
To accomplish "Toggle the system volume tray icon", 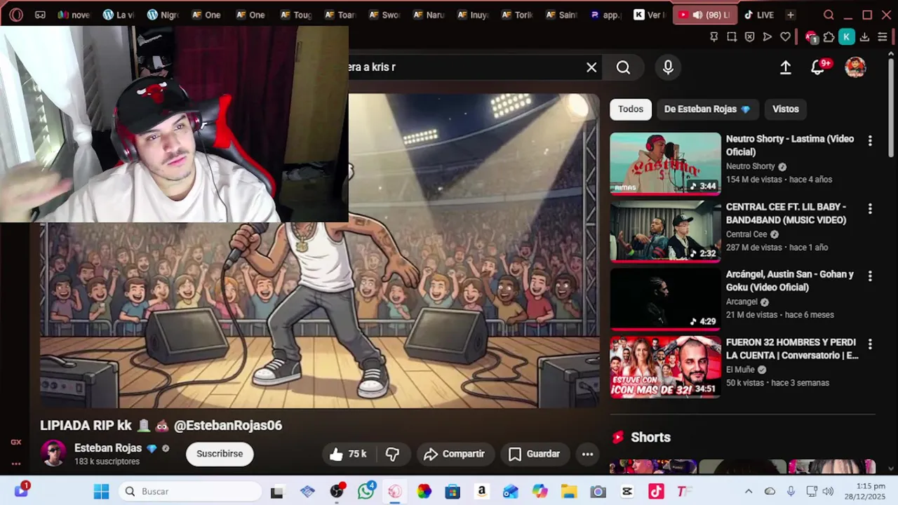I will click(x=828, y=491).
